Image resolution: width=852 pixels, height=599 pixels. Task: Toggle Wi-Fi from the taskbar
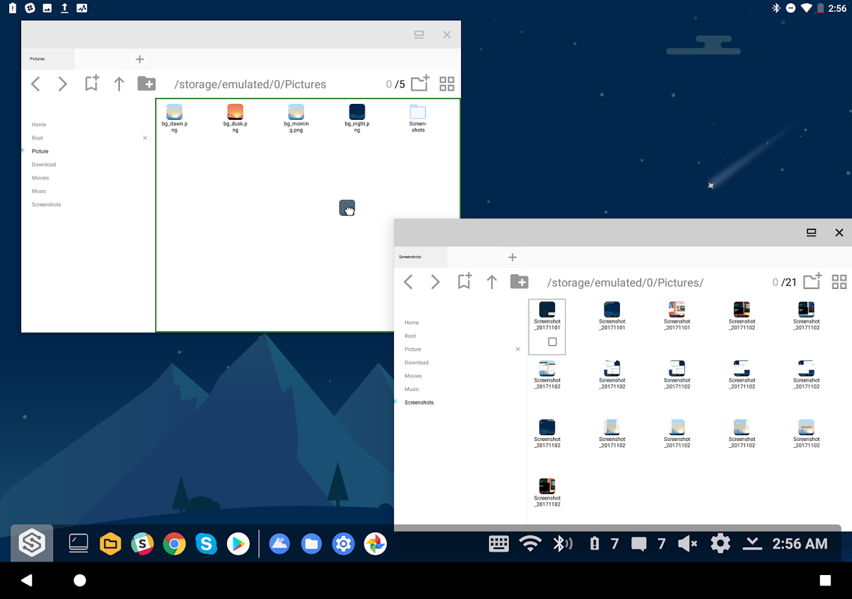531,544
